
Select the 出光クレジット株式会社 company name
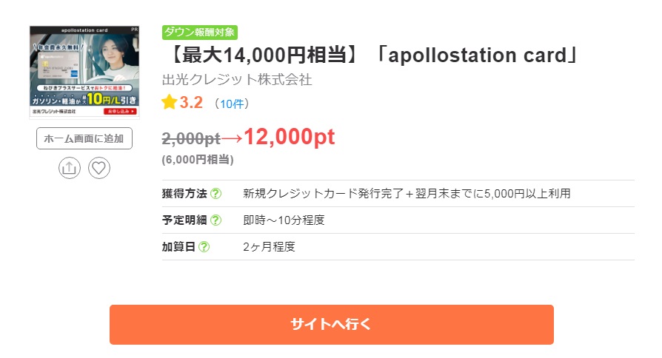point(237,79)
